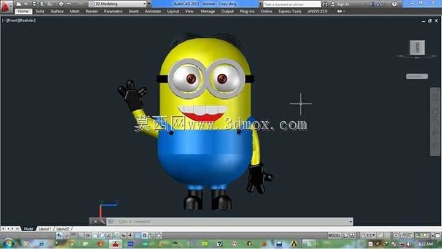Click the first-layout arrow left of Model tab
The image size is (442, 249).
3,229
